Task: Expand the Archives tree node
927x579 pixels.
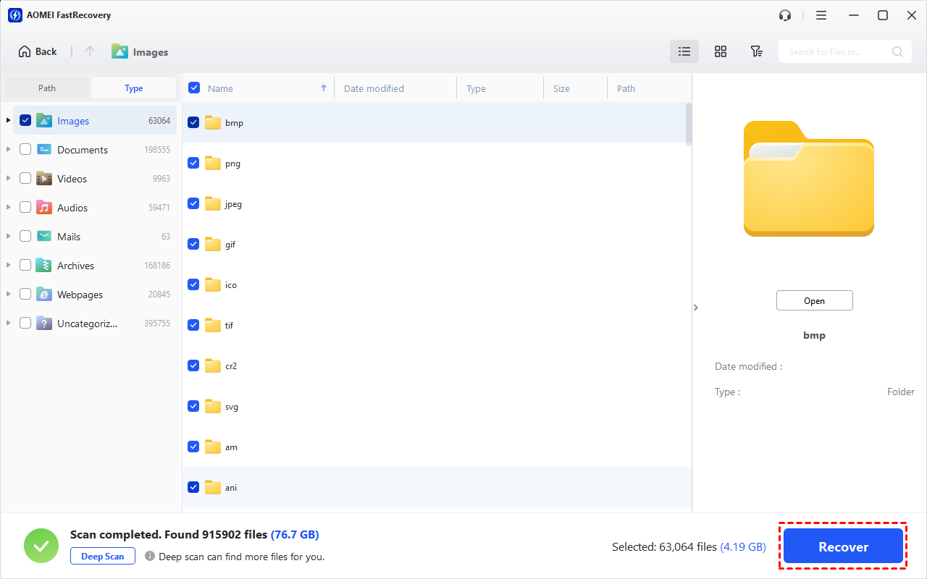Action: pos(9,265)
